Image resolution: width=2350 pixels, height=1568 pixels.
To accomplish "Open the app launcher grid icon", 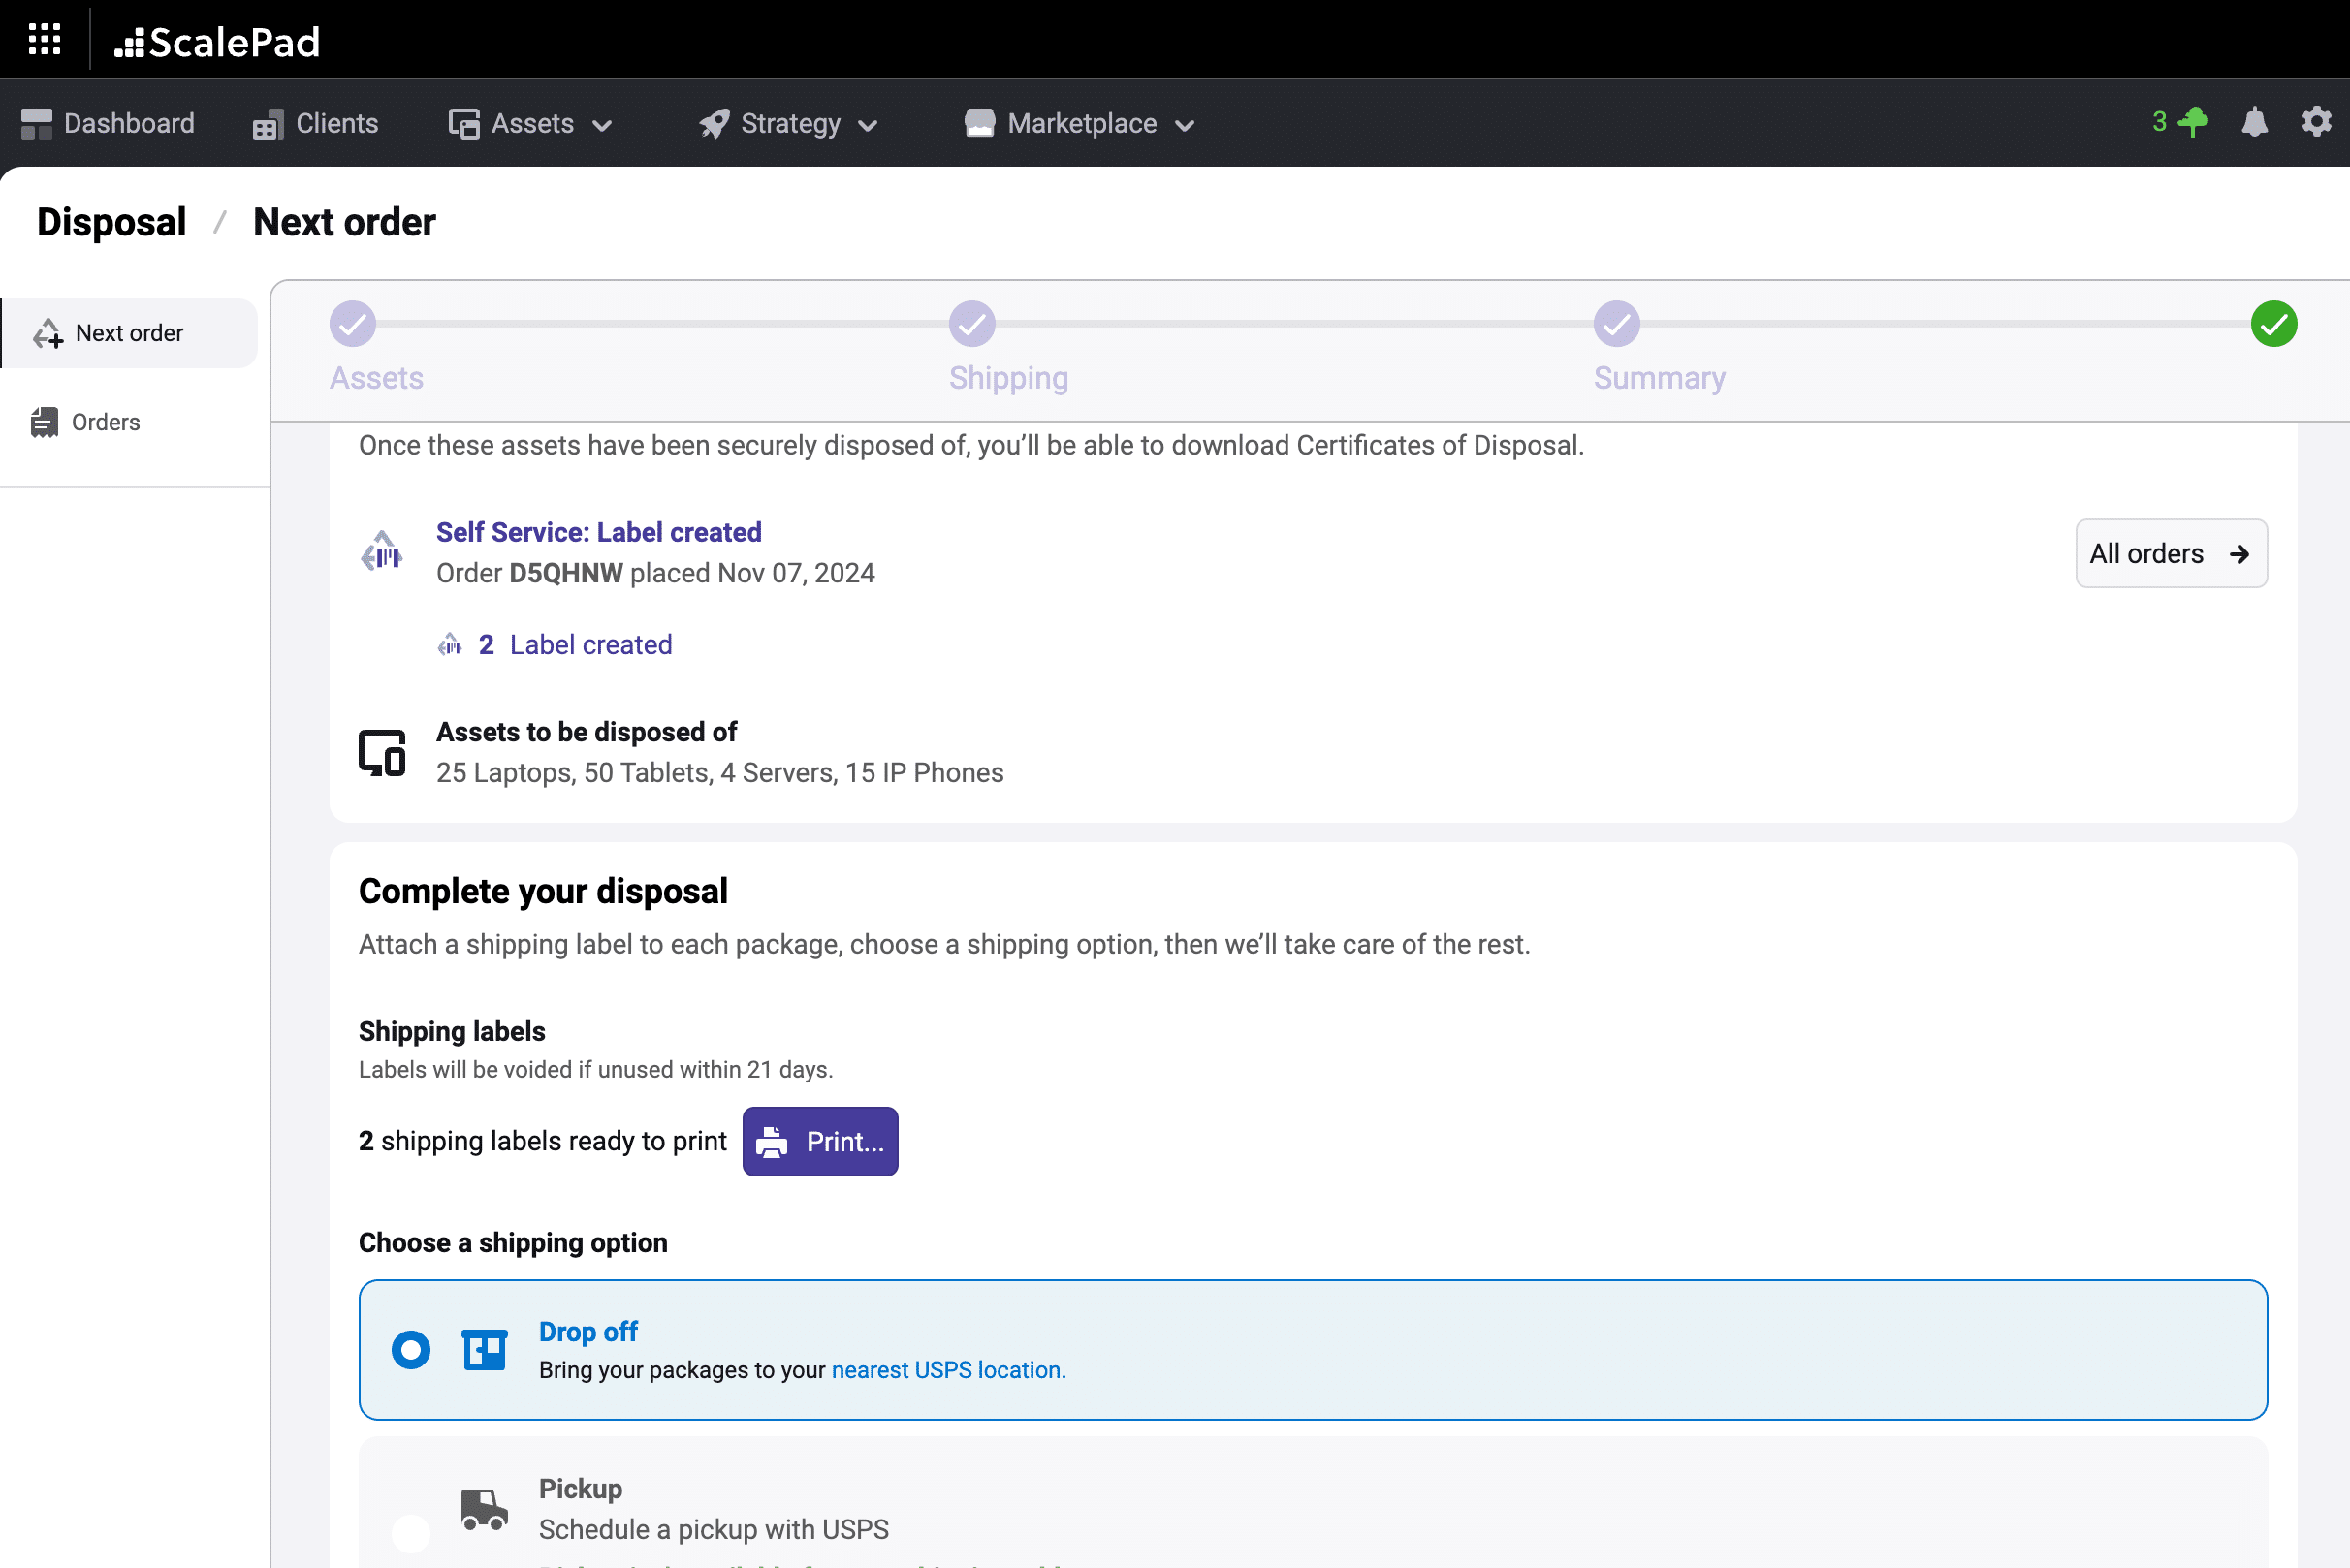I will (44, 40).
